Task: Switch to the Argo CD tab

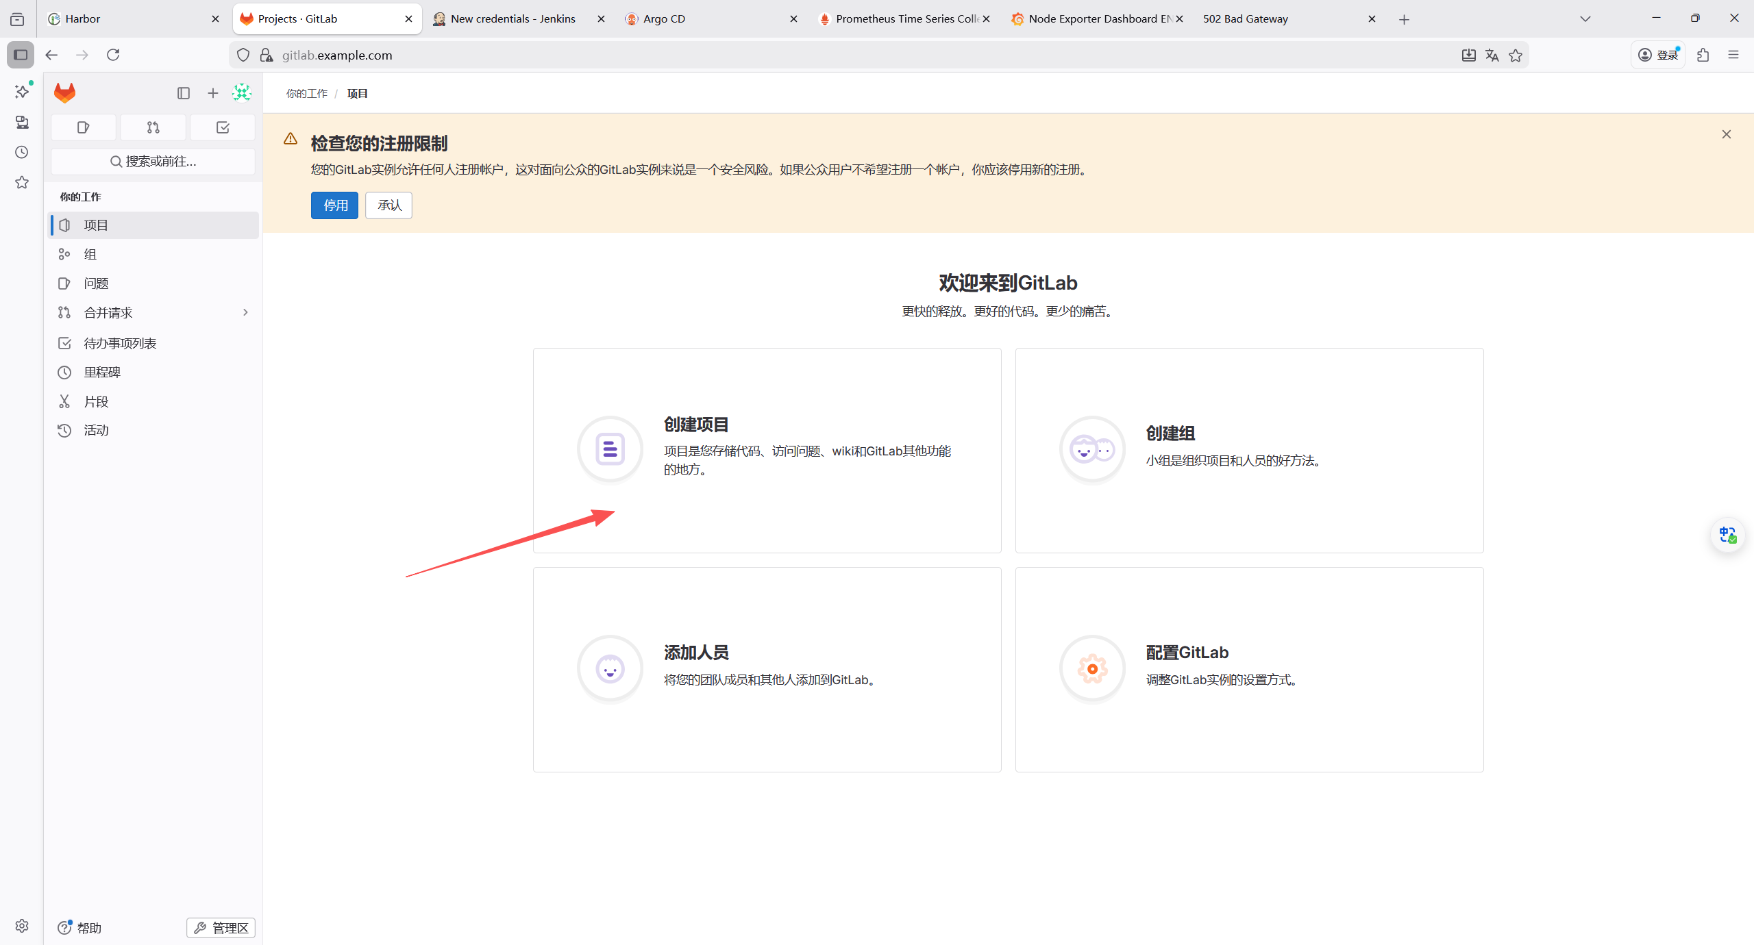Action: [706, 19]
